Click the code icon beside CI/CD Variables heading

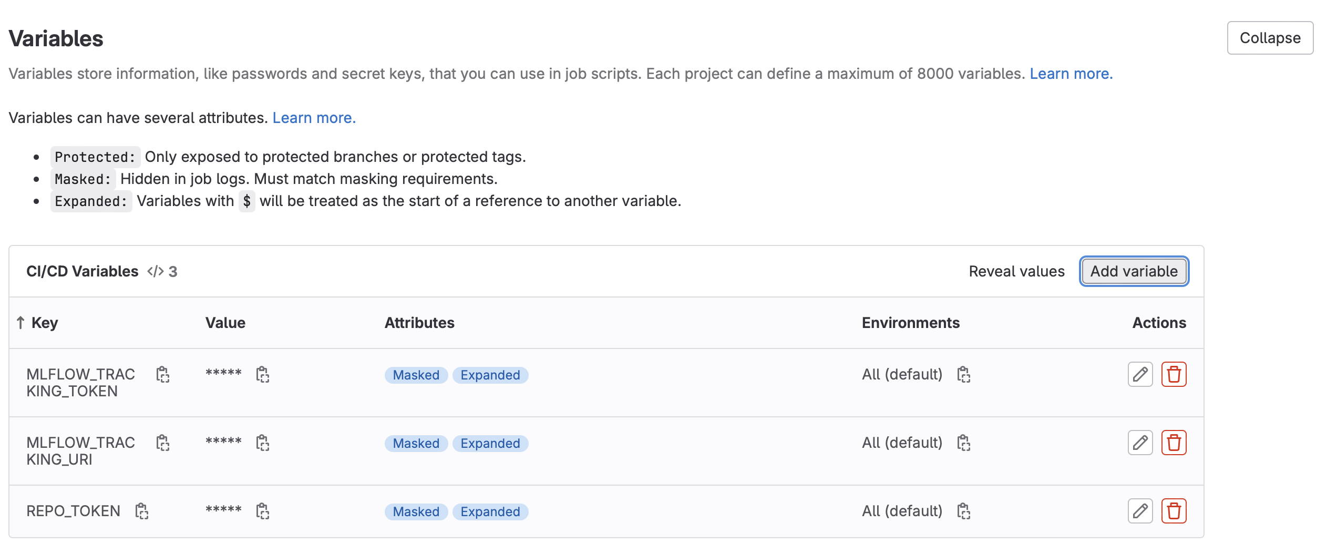[155, 271]
